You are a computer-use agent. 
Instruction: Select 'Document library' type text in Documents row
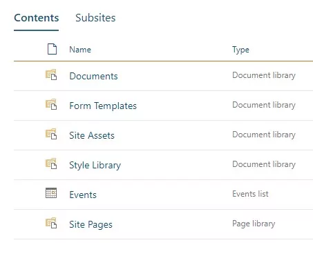264,75
